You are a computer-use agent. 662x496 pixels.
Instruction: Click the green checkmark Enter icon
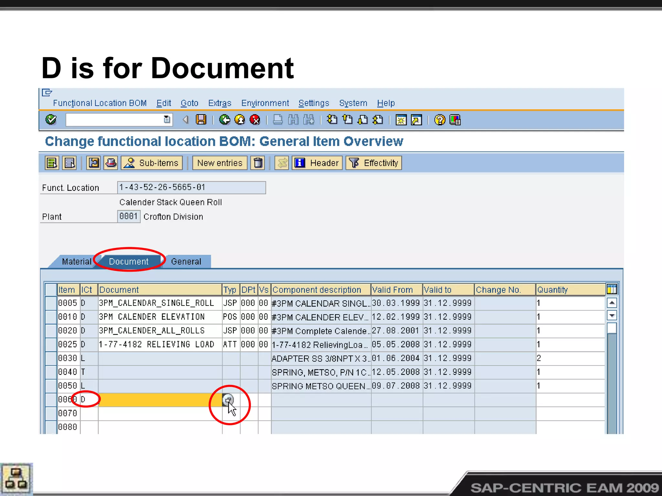pyautogui.click(x=51, y=120)
